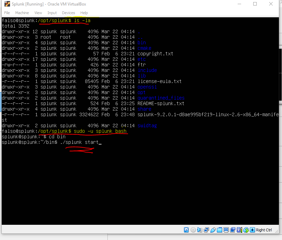The image size is (282, 240).
Task: Click the optical disc drive indicator icon
Action: point(193,230)
